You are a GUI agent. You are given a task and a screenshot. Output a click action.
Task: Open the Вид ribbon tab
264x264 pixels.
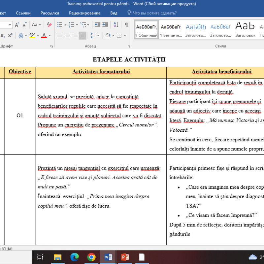click(114, 13)
